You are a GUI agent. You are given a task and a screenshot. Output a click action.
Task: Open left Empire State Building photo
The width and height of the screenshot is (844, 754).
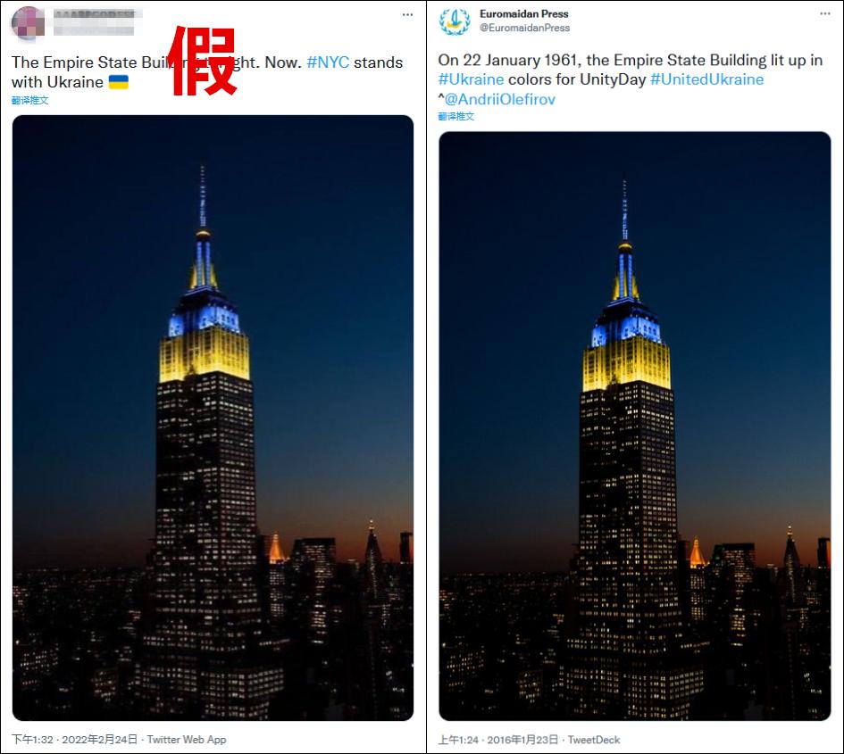[213, 418]
